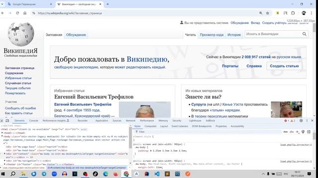Open Telegram from the taskbar
The height and width of the screenshot is (178, 318).
tap(44, 174)
